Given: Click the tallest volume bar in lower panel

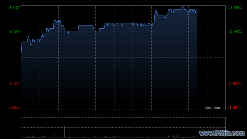Looking at the screenshot, I should (x=155, y=127).
